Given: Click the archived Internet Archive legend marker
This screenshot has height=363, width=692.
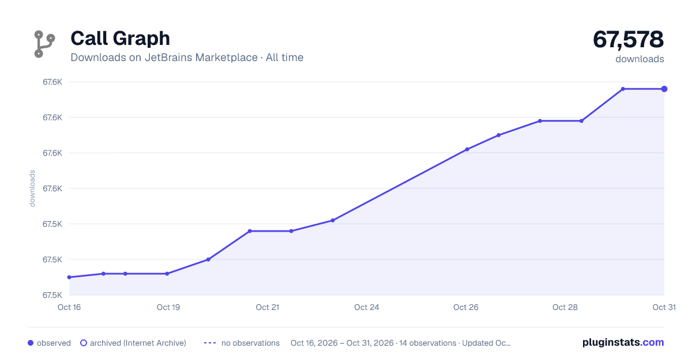Looking at the screenshot, I should 84,343.
